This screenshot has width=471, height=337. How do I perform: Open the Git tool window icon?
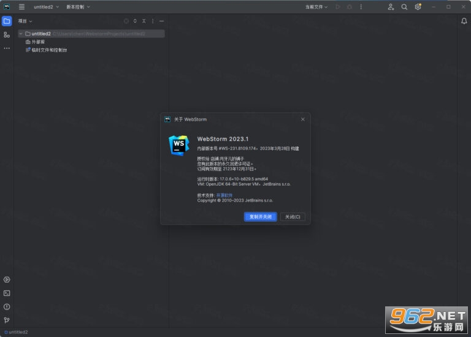(7, 320)
